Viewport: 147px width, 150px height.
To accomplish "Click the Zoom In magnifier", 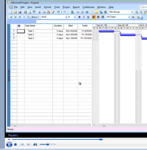I will [x=137, y=12].
